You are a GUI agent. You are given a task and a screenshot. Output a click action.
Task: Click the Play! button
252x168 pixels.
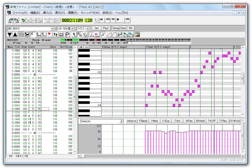point(106,28)
